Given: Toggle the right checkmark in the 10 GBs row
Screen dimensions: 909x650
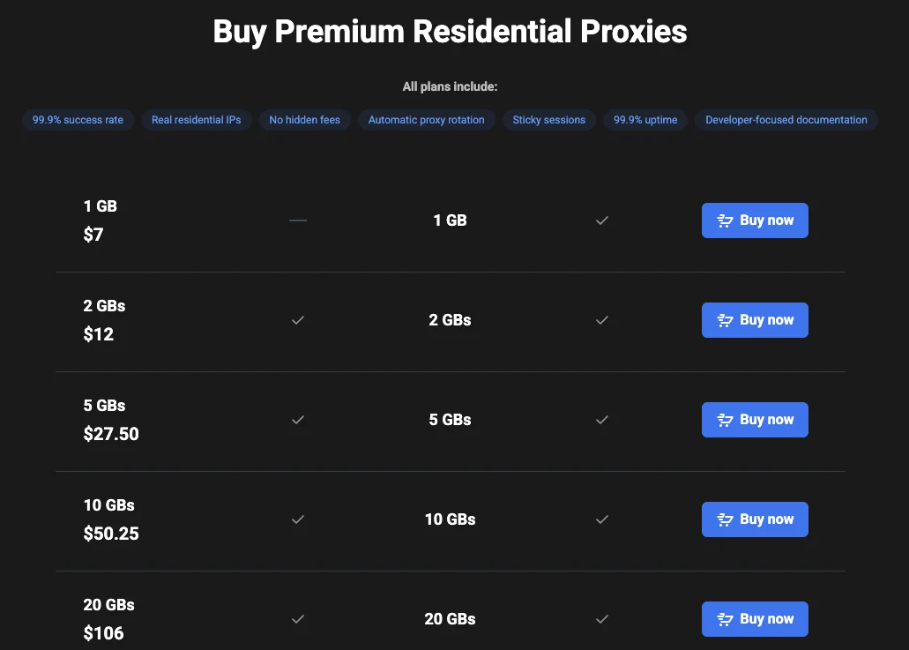Looking at the screenshot, I should [x=602, y=519].
